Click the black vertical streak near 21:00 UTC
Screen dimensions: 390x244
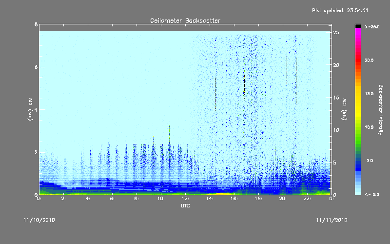(296, 81)
